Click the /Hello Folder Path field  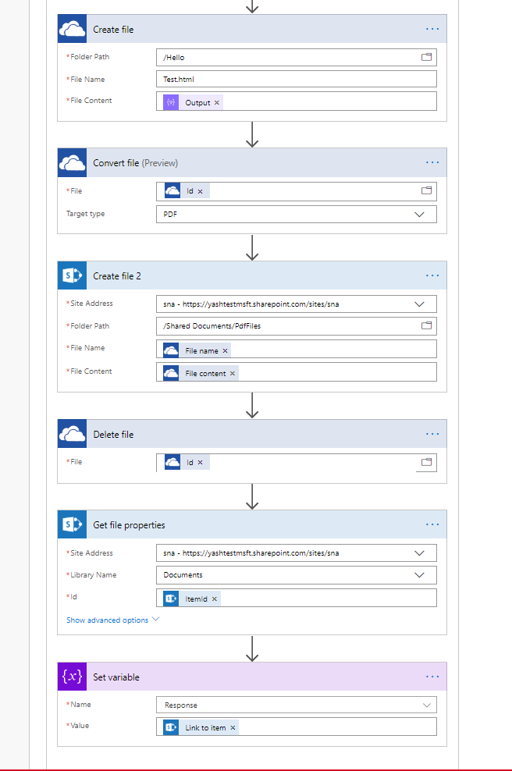[297, 57]
